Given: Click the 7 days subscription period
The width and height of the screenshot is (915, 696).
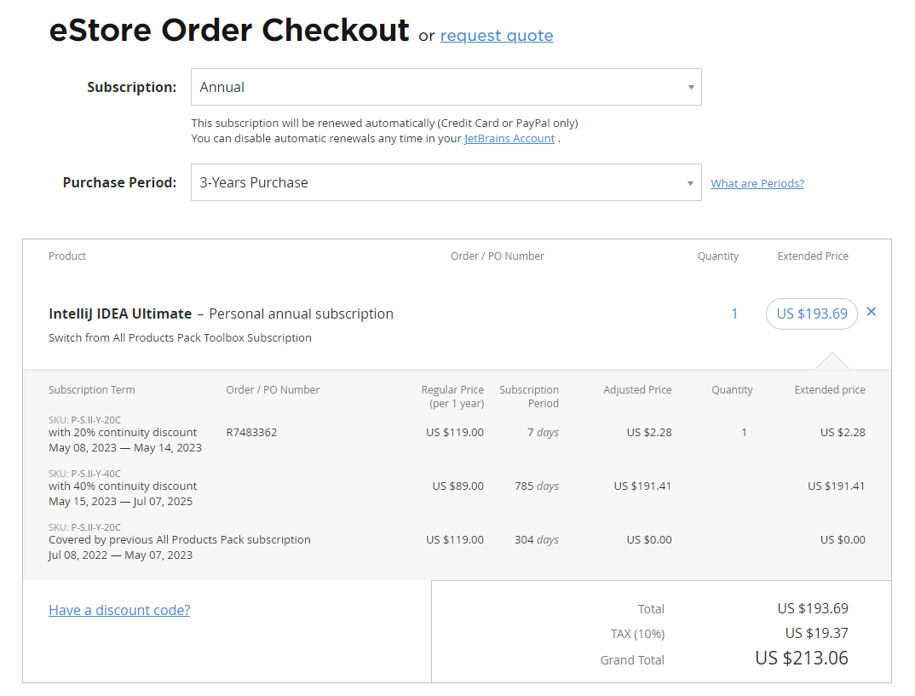Looking at the screenshot, I should [x=543, y=432].
